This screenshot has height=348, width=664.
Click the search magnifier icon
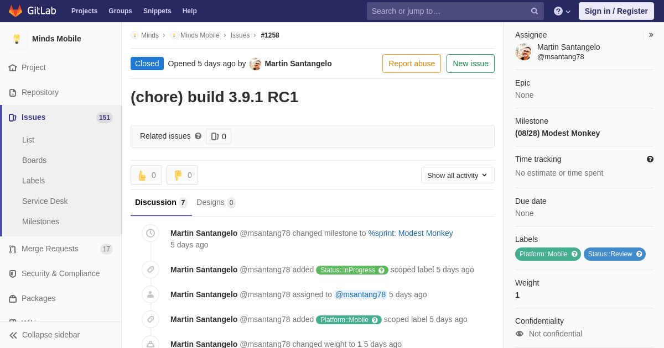[534, 11]
